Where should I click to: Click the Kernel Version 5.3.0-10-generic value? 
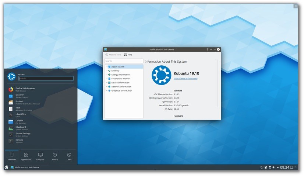click(181, 106)
